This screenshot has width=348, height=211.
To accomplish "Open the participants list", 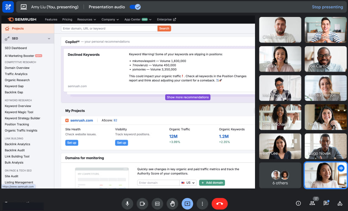I will 312,203.
